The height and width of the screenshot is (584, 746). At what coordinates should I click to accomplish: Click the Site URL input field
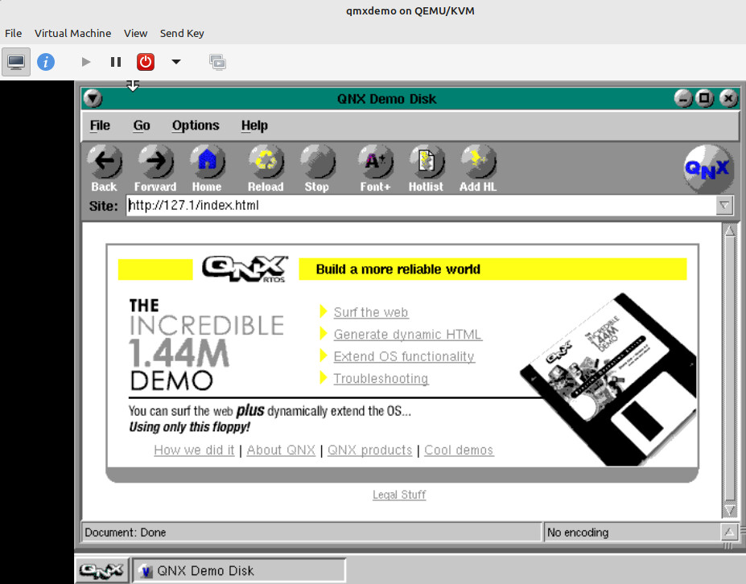click(418, 206)
